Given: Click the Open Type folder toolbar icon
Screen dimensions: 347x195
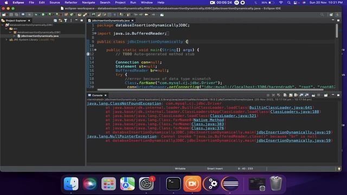Looking at the screenshot, I should (79, 15).
